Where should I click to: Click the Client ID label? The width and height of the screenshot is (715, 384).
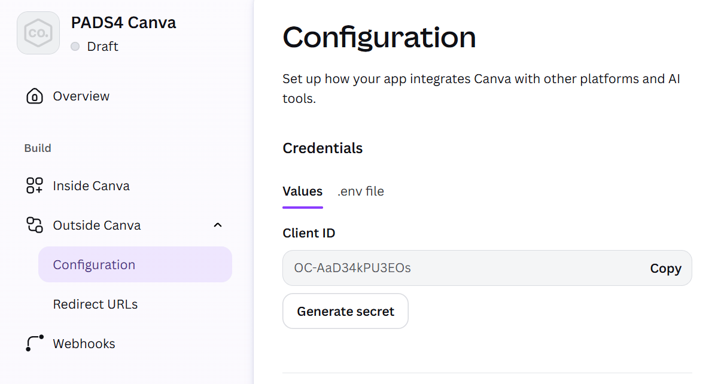point(309,233)
